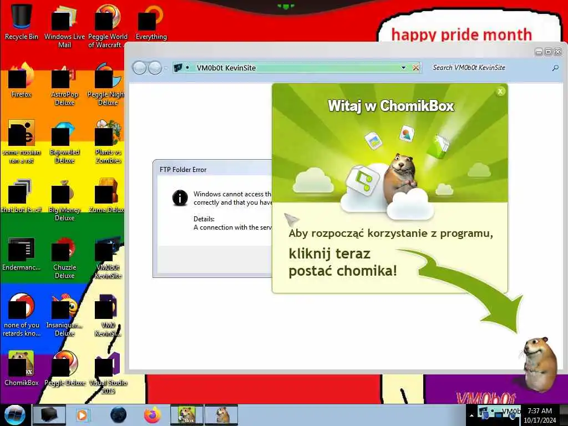
Task: Switch to the hamster taskbar window
Action: tap(222, 415)
